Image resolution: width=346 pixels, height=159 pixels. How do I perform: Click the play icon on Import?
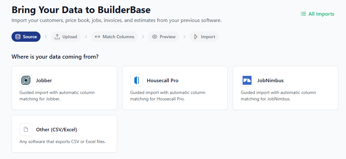[196, 37]
